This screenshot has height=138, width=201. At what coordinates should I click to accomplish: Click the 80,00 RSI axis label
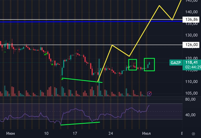point(190,99)
